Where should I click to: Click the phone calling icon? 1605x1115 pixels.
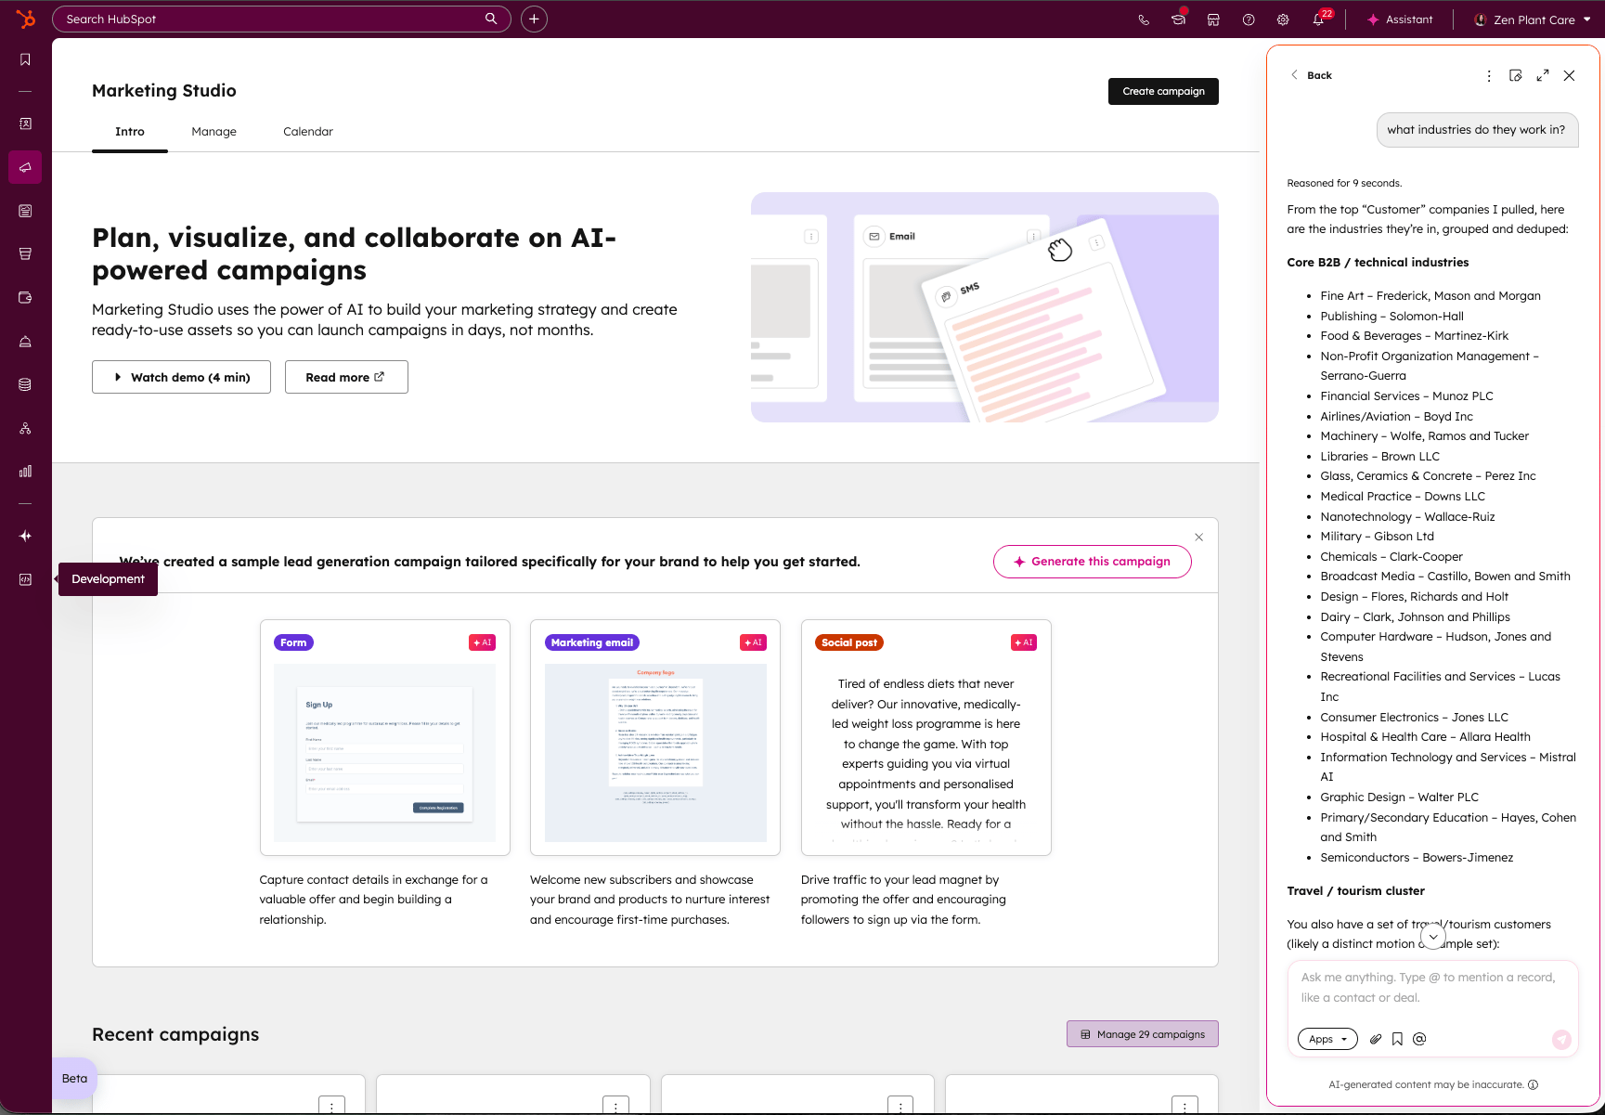tap(1144, 19)
